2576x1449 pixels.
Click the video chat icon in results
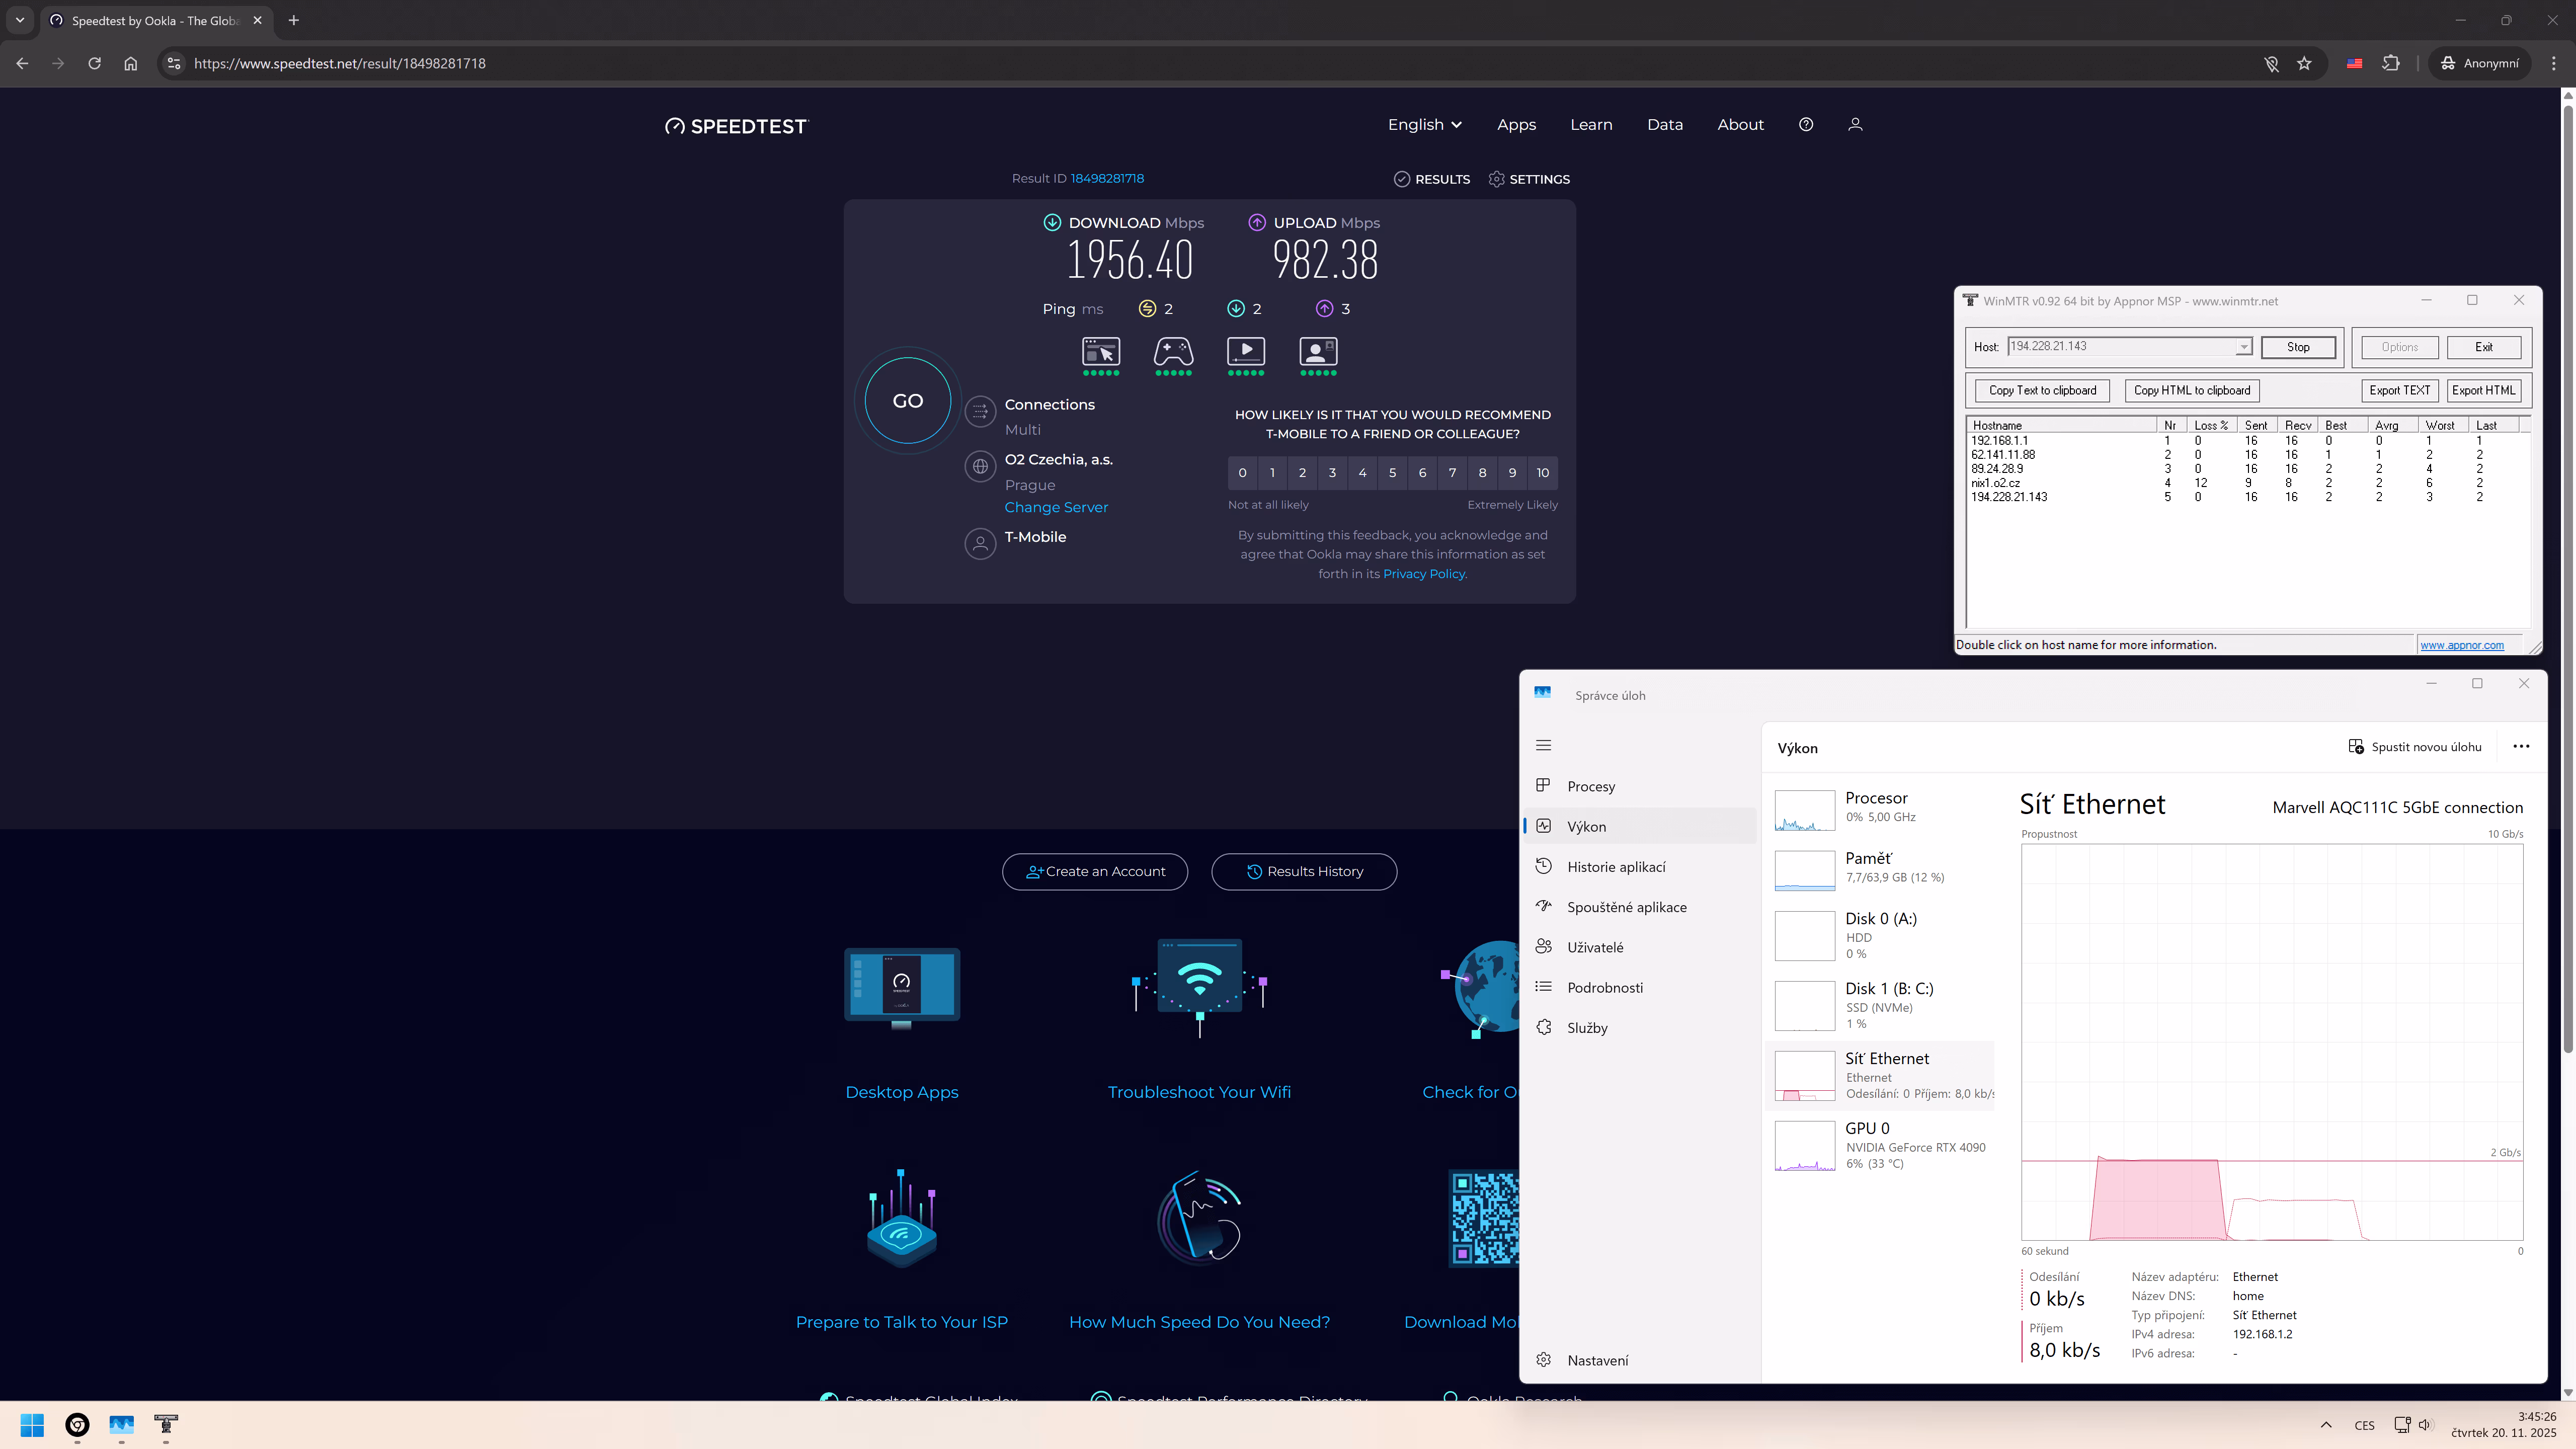(1318, 352)
